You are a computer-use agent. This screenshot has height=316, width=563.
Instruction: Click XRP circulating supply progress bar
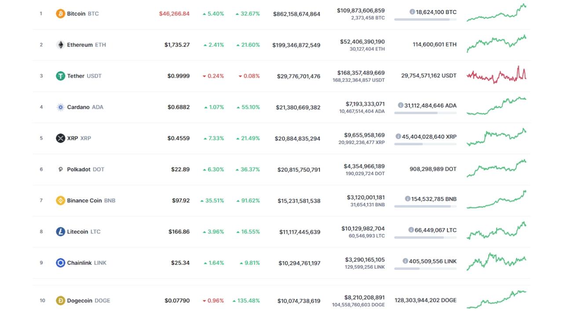click(x=425, y=144)
